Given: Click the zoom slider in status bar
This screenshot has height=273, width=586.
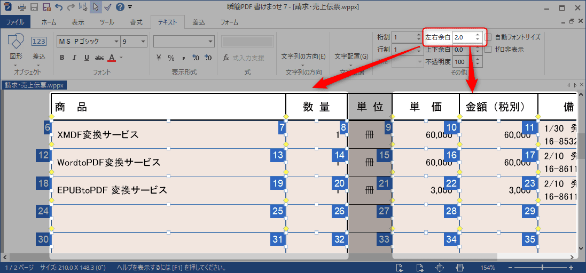Looking at the screenshot, I should pos(543,267).
